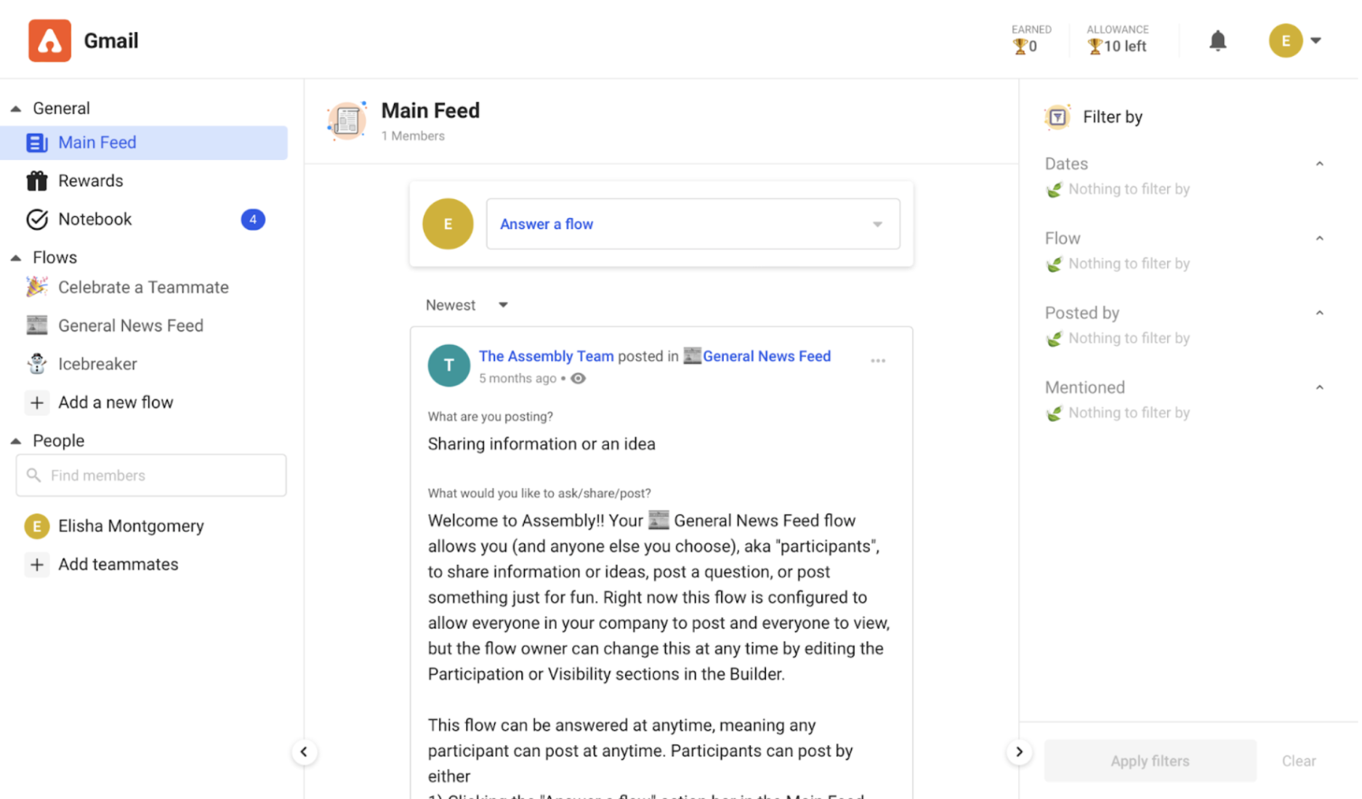1362x799 pixels.
Task: Click the Find members search field
Action: coord(152,476)
